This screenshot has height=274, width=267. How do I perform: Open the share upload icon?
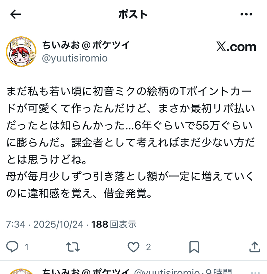[x=254, y=247]
